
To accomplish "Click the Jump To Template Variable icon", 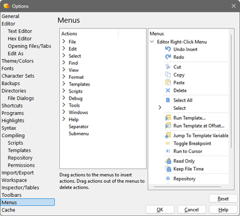I will coord(168,135).
